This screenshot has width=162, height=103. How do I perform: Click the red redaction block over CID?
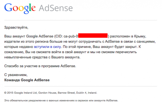(x=93, y=36)
